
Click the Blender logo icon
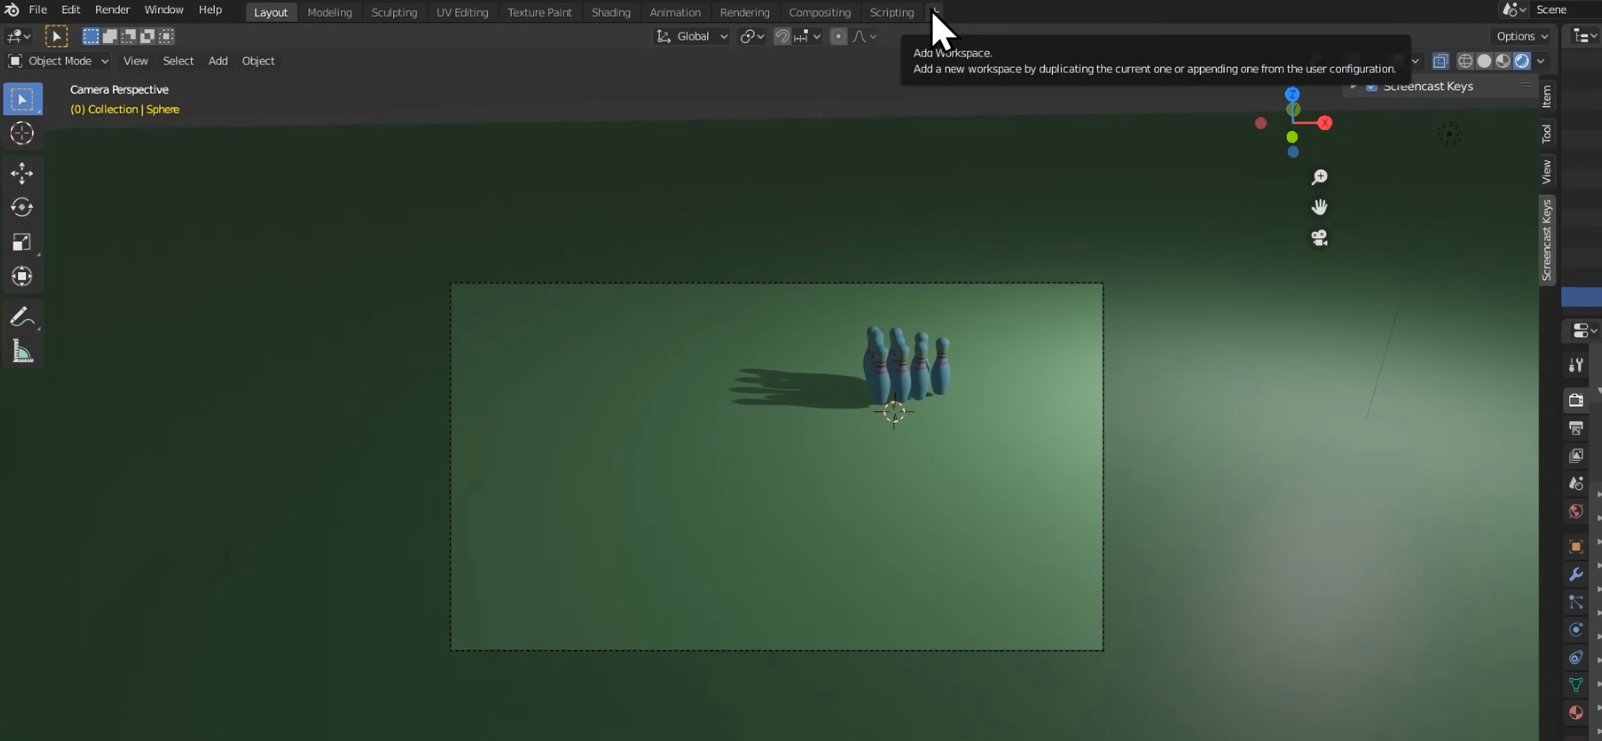click(x=11, y=10)
